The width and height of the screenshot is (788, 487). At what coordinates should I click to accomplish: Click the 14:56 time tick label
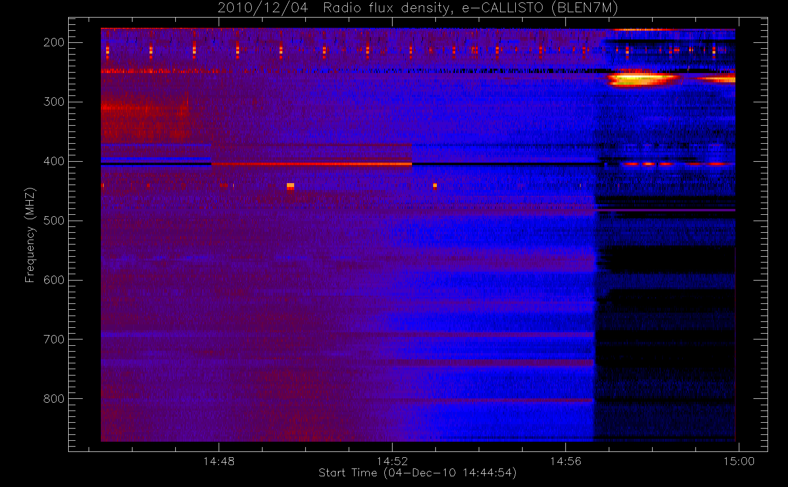[565, 461]
